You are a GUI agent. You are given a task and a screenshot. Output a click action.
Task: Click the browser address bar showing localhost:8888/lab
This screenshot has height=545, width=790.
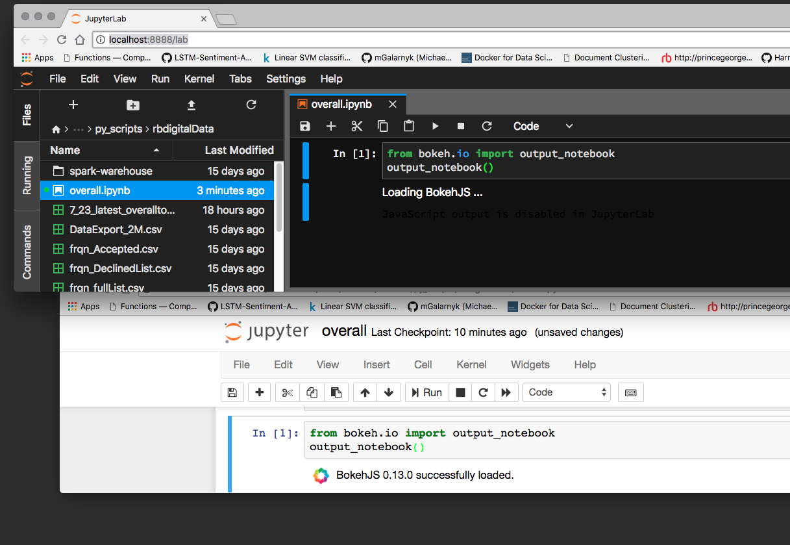389,40
